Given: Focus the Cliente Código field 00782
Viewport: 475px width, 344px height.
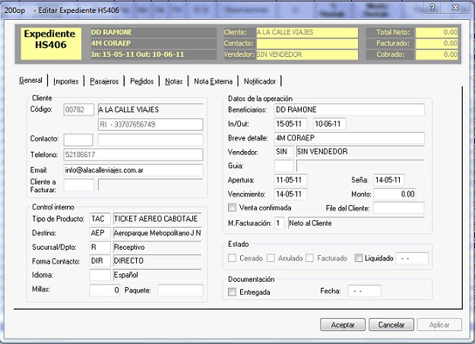Looking at the screenshot, I should (79, 109).
